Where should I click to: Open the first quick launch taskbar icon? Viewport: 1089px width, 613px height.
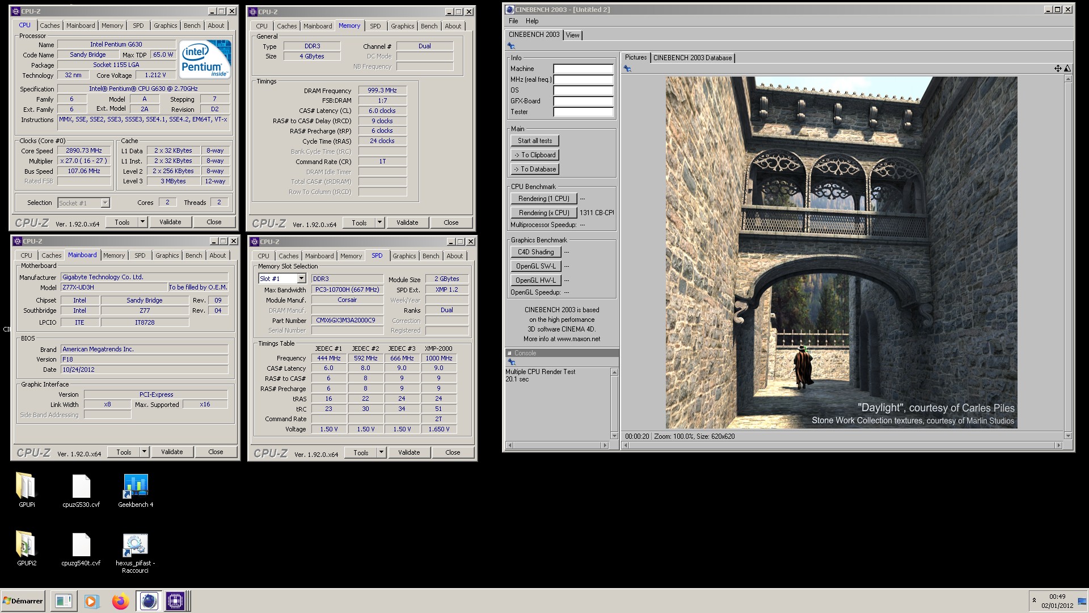64,601
